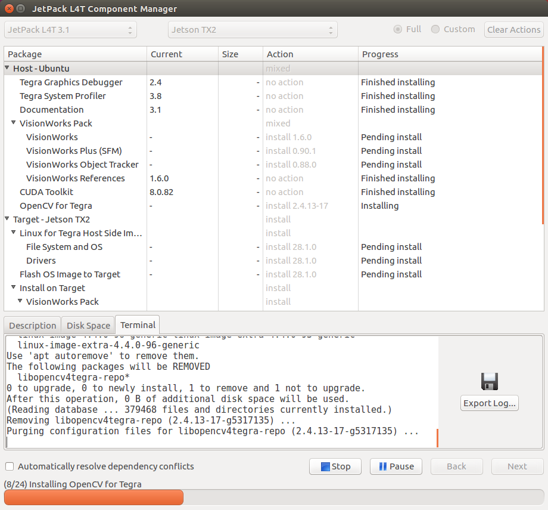The image size is (548, 510).
Task: Open the Jetson TX2 device dropdown
Action: tap(253, 30)
